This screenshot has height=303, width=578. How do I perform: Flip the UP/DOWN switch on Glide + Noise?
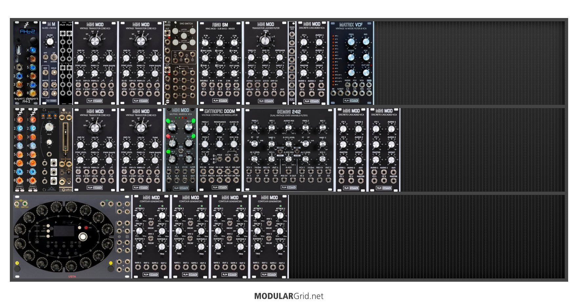(54, 57)
